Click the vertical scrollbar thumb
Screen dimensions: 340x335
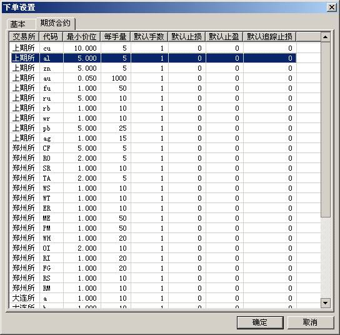[325, 129]
